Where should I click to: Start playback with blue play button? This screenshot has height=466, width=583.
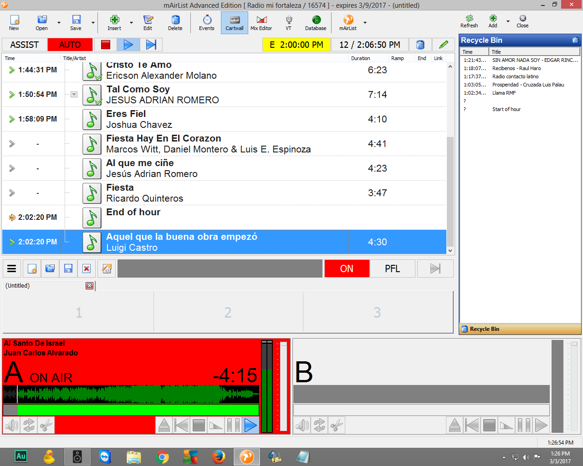point(128,45)
